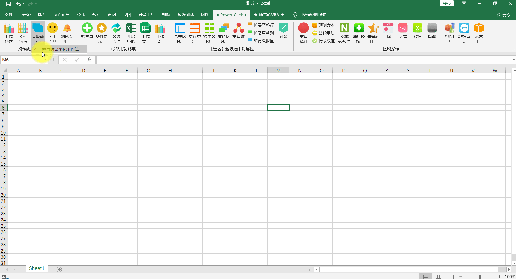Click the 共享 share button

(504, 15)
